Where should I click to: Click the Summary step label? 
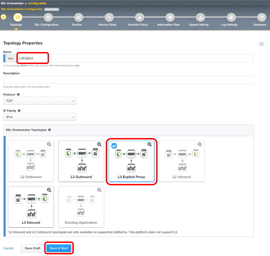(260, 24)
